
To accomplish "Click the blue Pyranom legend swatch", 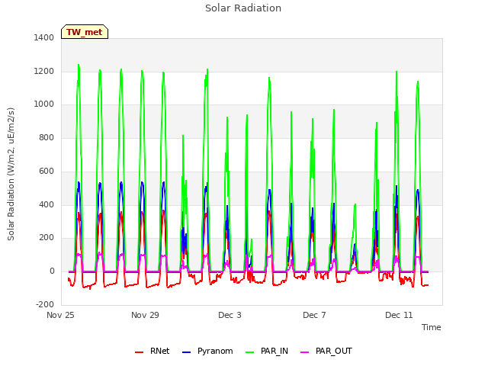I will click(x=186, y=352).
